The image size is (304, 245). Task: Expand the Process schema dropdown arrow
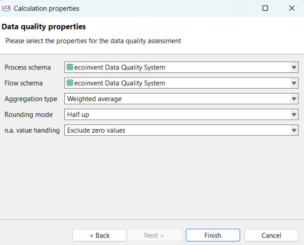(294, 67)
